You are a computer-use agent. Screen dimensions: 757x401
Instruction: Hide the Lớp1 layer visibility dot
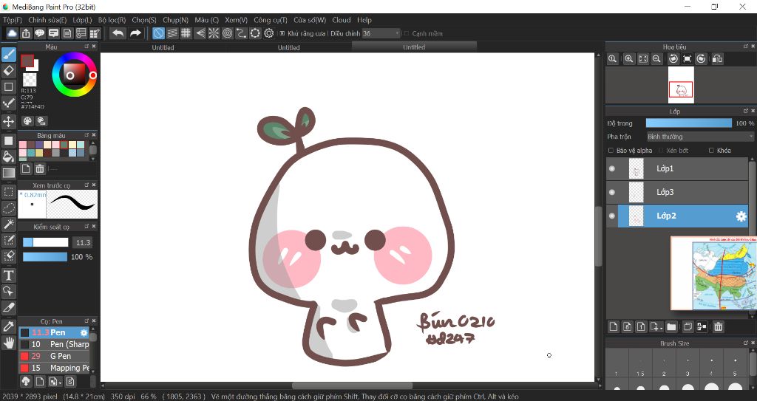pos(612,168)
